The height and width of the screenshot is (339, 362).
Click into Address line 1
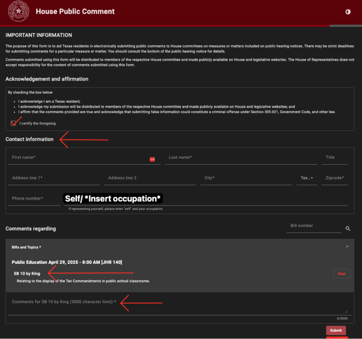(53, 178)
